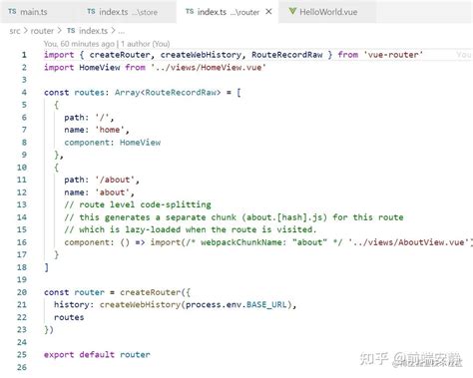Open the src breadcrumb segment
The width and height of the screenshot is (473, 378).
click(x=15, y=31)
